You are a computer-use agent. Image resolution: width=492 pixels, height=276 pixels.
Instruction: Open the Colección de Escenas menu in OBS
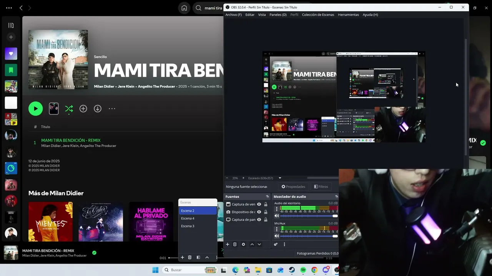(318, 15)
